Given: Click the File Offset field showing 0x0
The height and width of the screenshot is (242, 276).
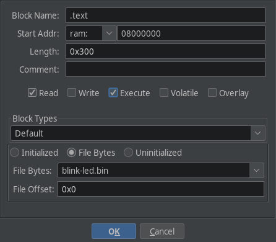Looking at the screenshot, I should click(161, 189).
